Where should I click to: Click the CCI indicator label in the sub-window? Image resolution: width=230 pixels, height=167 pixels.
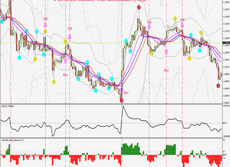click(8, 106)
